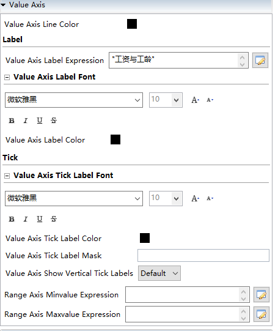Click Value Axis Tick Label Mask field
Viewport: 278px width, 331px height.
pos(203,255)
